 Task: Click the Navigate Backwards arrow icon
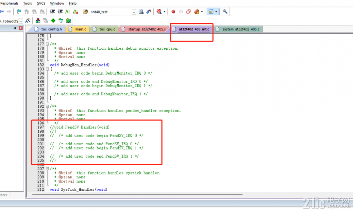pyautogui.click(x=2, y=12)
